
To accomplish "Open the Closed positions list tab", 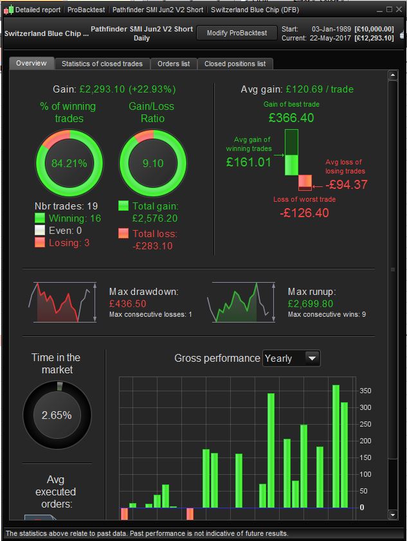I will tap(235, 64).
